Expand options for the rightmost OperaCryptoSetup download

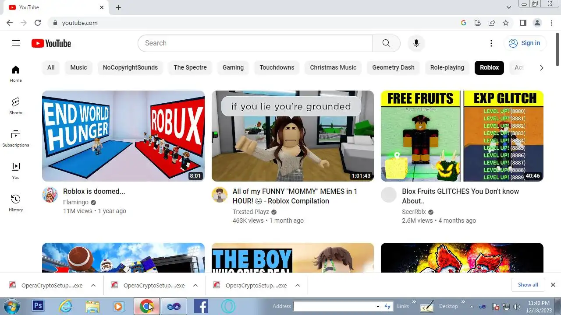pyautogui.click(x=298, y=285)
